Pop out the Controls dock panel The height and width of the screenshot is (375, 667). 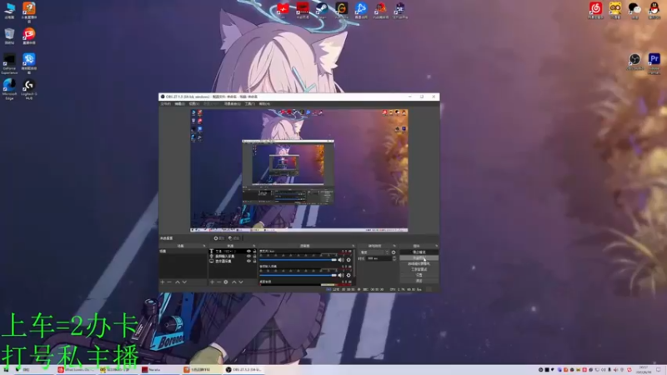coord(436,246)
